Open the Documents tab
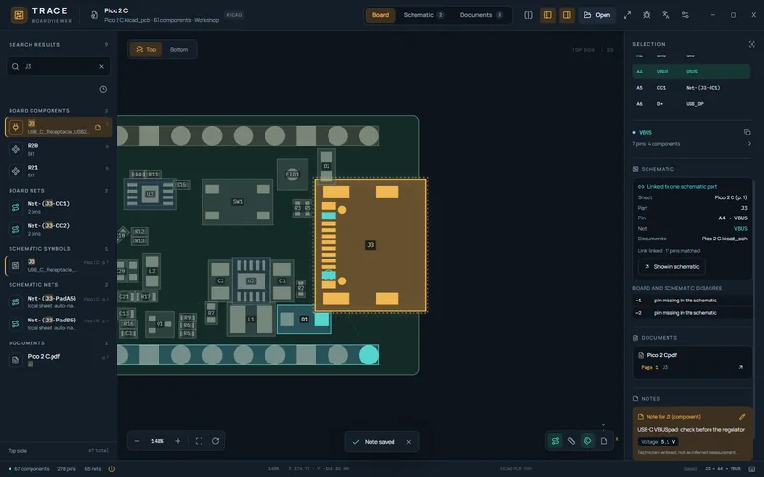 (x=481, y=15)
